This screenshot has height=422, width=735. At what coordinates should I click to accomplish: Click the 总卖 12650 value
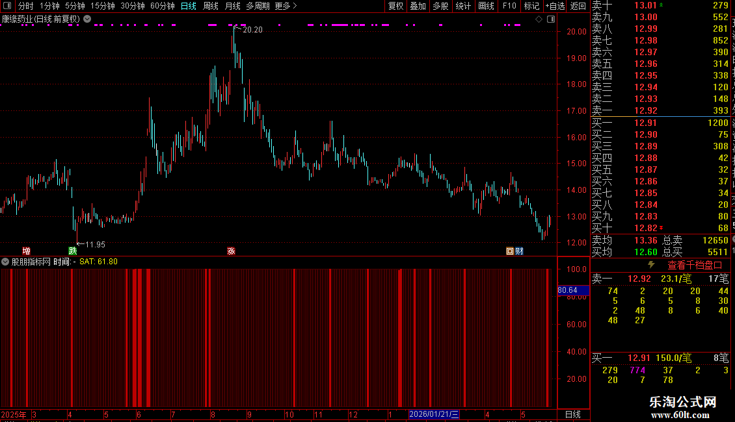[x=715, y=240]
